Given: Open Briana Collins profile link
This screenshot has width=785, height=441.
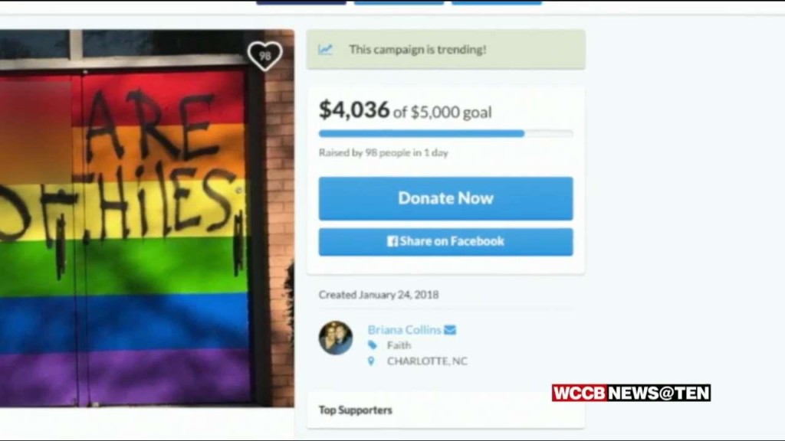Looking at the screenshot, I should pyautogui.click(x=404, y=330).
